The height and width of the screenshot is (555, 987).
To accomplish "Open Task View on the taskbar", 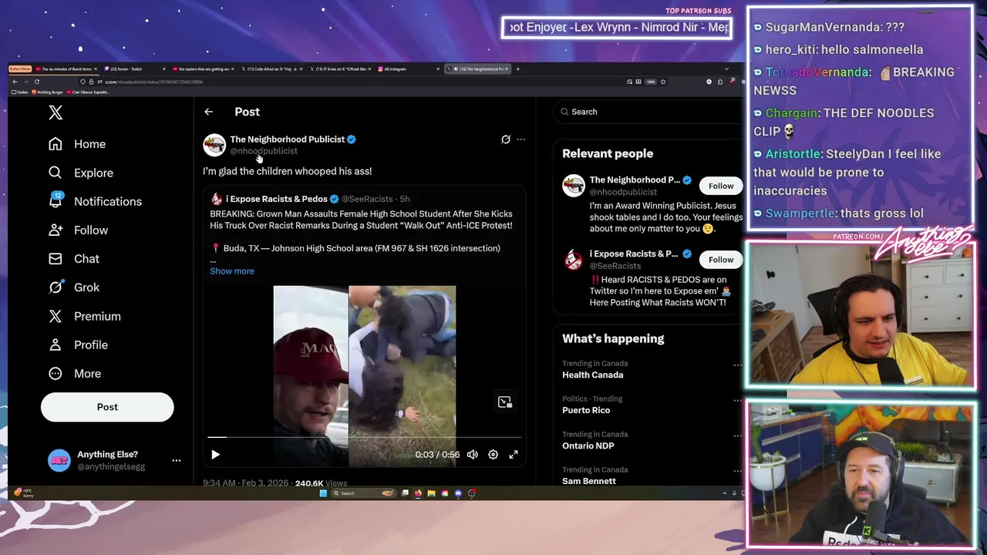I will tap(405, 493).
